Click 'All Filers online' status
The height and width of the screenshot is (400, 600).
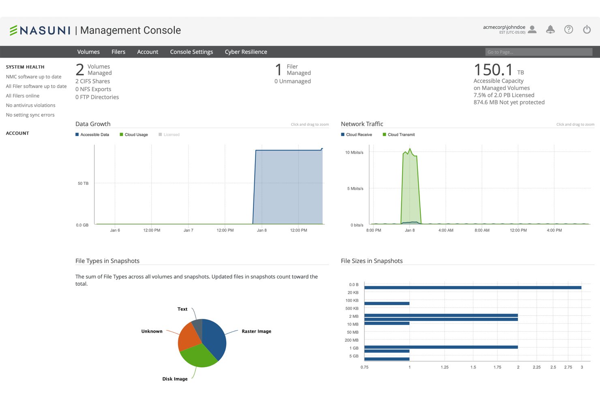23,96
